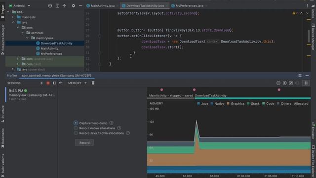Collapse all in Project panel toolbar
This screenshot has width=316, height=178.
pyautogui.click(x=64, y=5)
